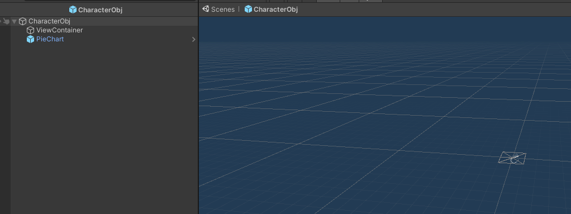
Task: Click the CharacterObj title in Hierarchy header
Action: point(100,10)
